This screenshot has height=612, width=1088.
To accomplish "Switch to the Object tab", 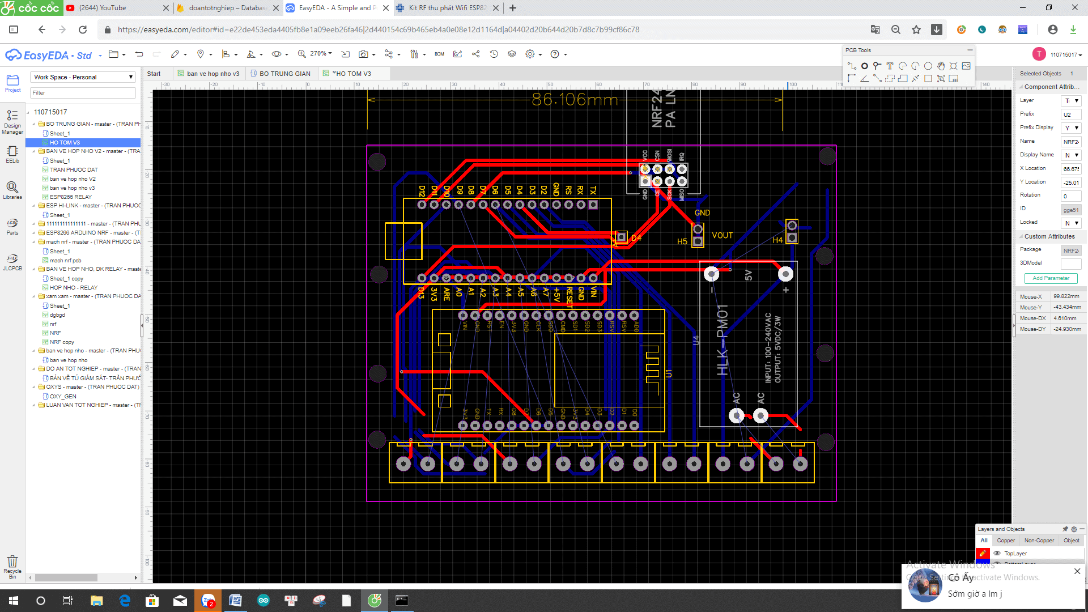I will 1072,541.
